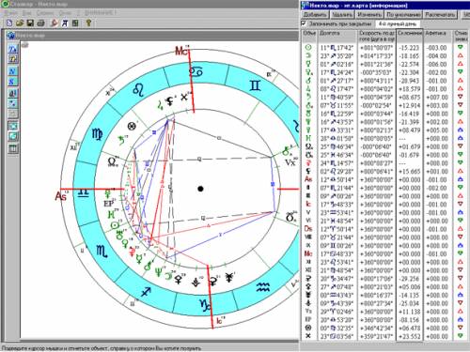Click the Распечатать button
Viewport: 470px width, 352px height.
[440, 14]
